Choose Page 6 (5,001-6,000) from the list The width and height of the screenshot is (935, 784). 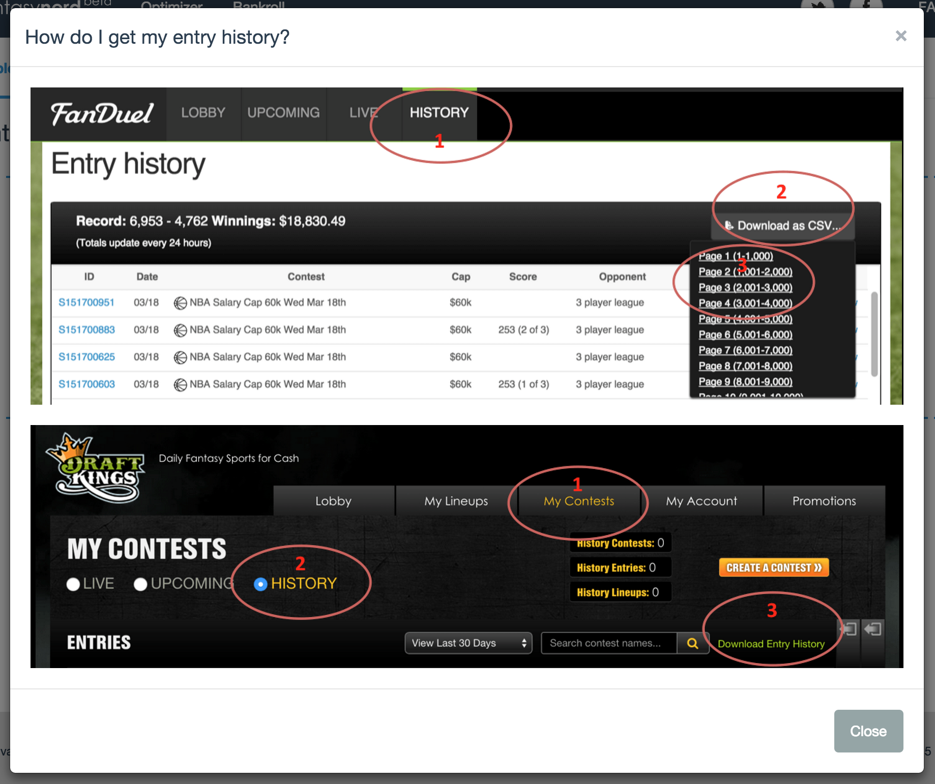coord(745,335)
